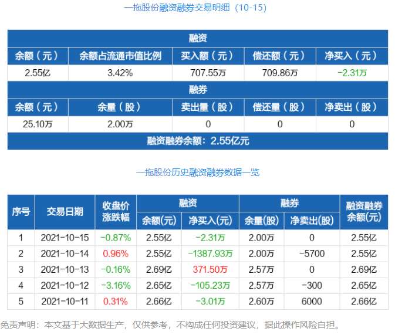Image resolution: width=395 pixels, height=335 pixels.
Task: Click the 交易日期 column header
Action: point(65,212)
